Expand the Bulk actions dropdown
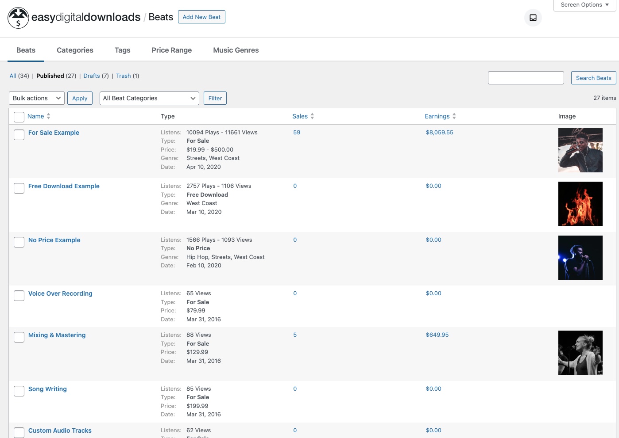The height and width of the screenshot is (438, 619). [37, 98]
